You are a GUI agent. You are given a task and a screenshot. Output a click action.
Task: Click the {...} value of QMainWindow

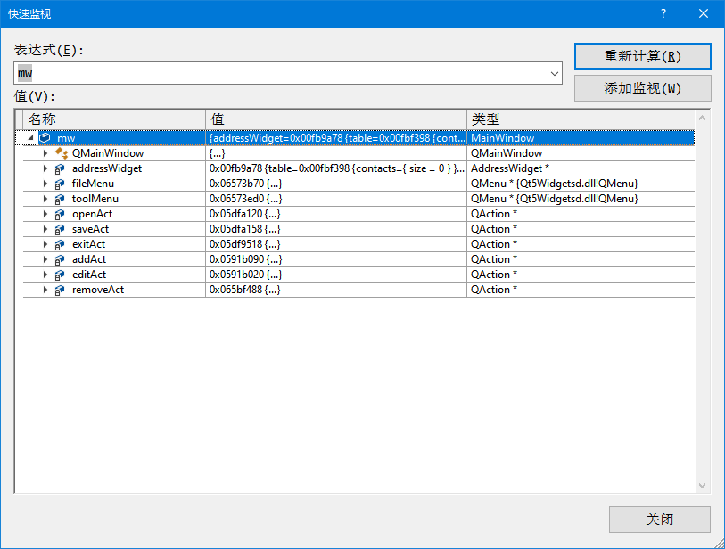(x=217, y=153)
